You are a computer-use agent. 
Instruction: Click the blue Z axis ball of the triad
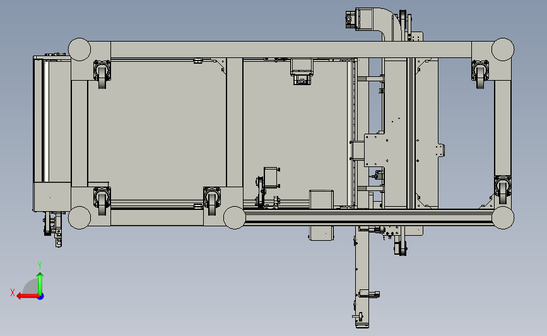(40, 297)
